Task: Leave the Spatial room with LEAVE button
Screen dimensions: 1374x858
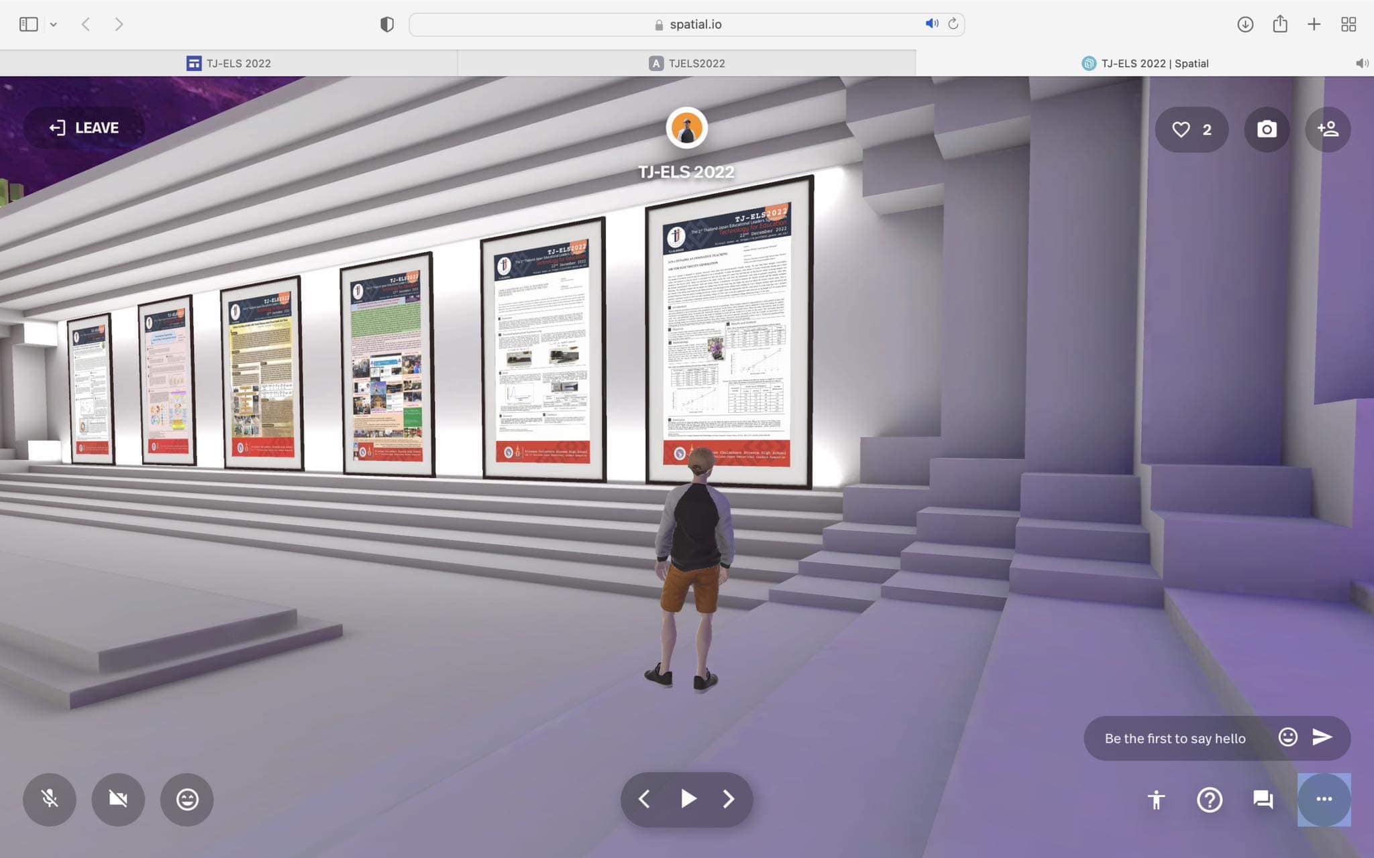Action: [x=85, y=128]
